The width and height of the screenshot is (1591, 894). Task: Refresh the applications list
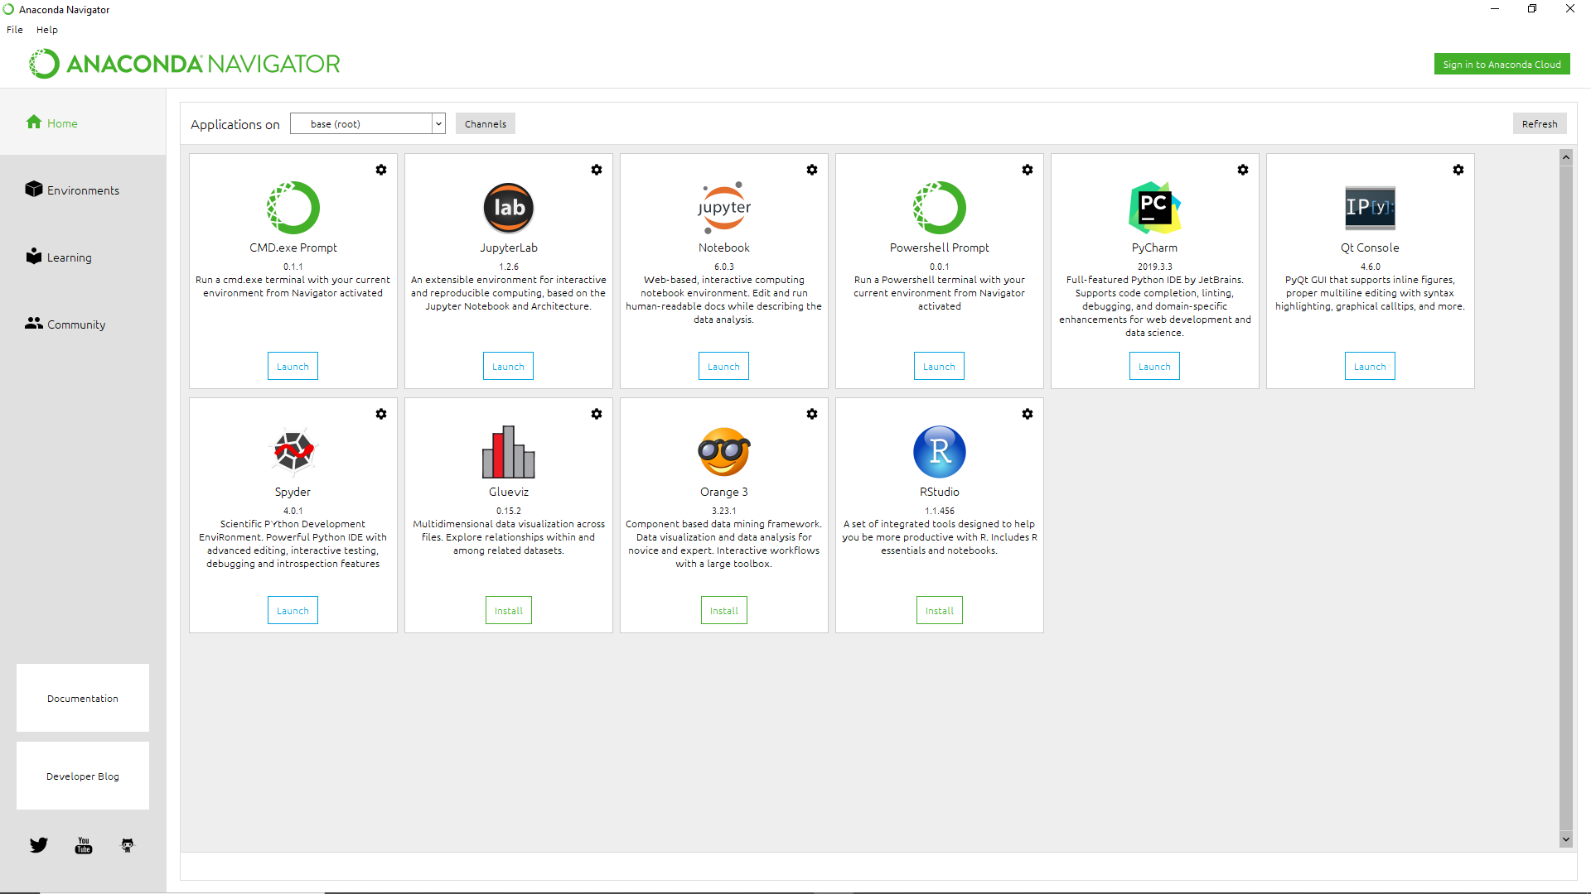1537,123
